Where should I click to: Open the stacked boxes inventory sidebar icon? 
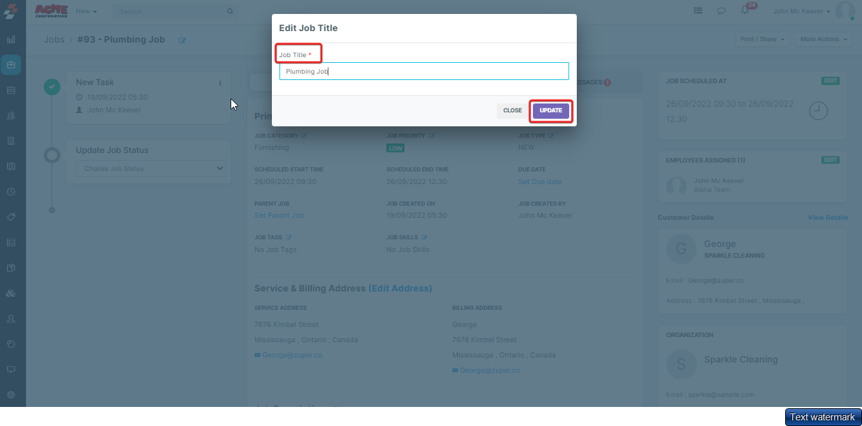[x=11, y=293]
